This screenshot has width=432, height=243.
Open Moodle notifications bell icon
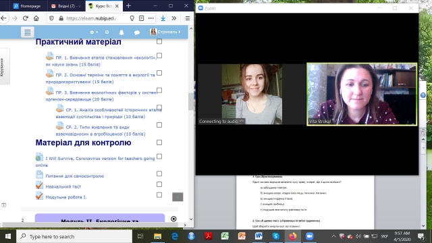pos(122,32)
